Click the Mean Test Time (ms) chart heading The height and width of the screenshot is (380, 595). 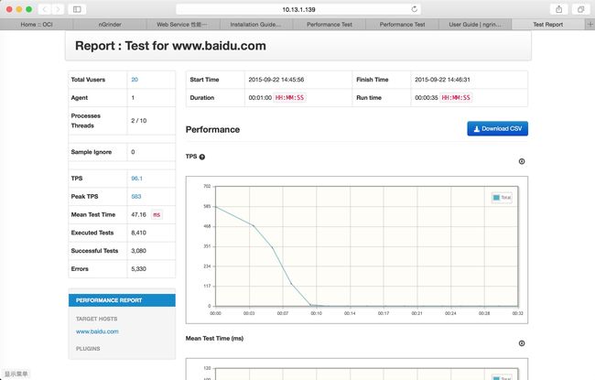[214, 338]
